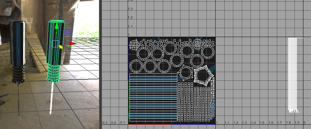The image size is (311, 129).
Task: Click the yellow cone move handle
Action: coord(60,47)
